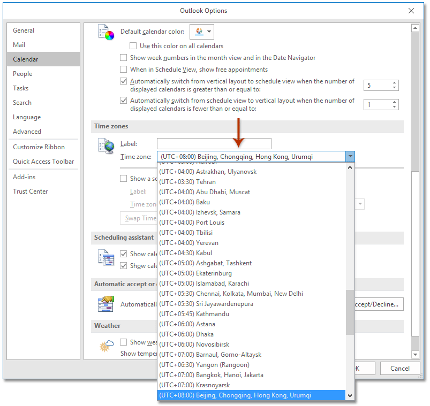This screenshot has height=406, width=430.
Task: Toggle Show week numbers in month view
Action: point(124,58)
